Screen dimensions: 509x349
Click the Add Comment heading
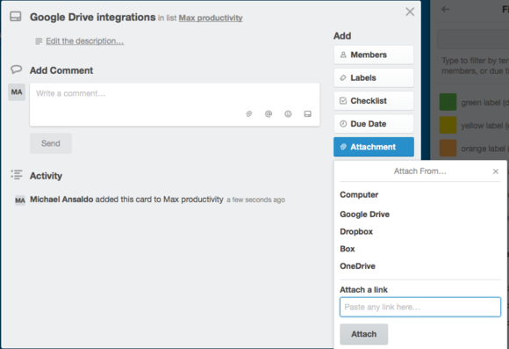[61, 70]
